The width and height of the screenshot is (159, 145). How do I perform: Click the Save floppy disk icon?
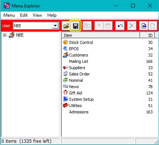tap(76, 26)
